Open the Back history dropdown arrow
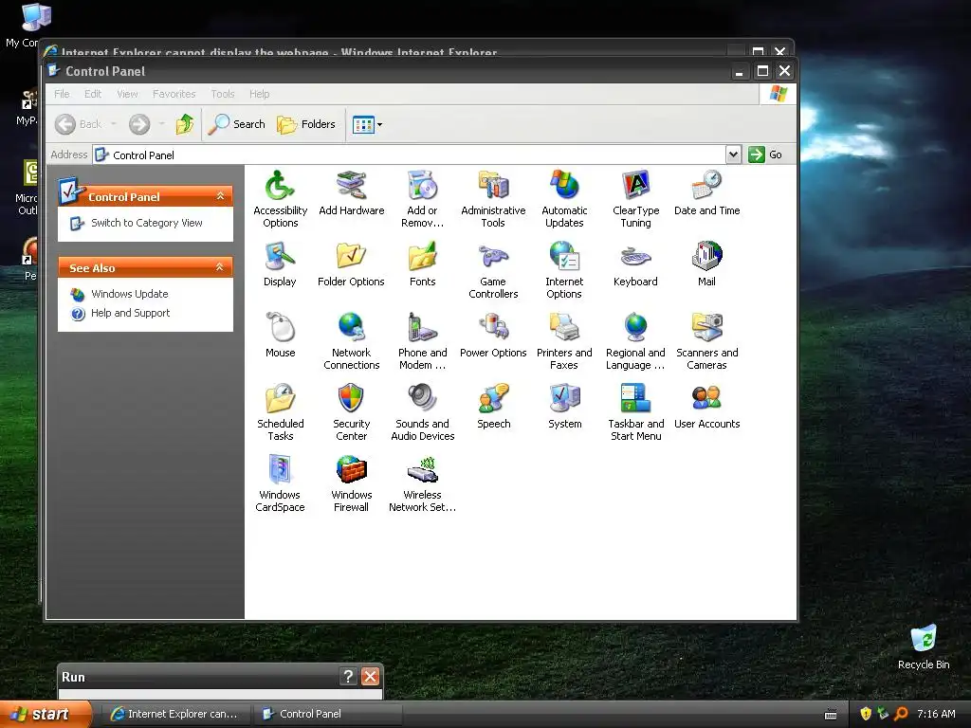The width and height of the screenshot is (971, 728). 114,124
